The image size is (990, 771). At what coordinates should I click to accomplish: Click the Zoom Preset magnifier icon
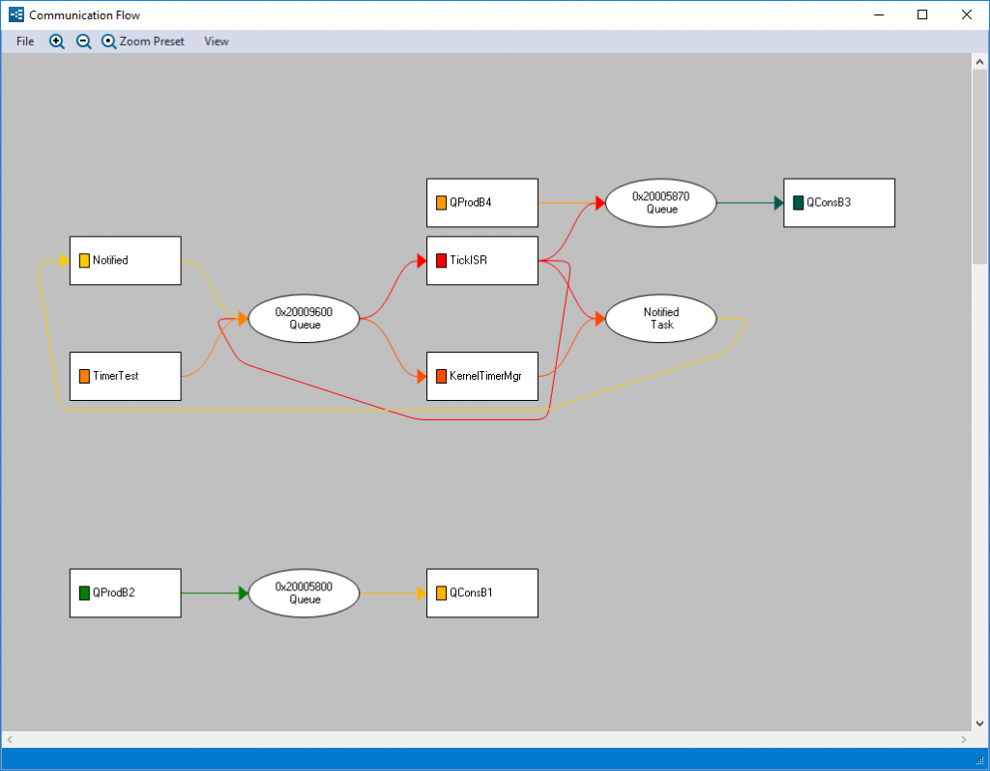109,42
